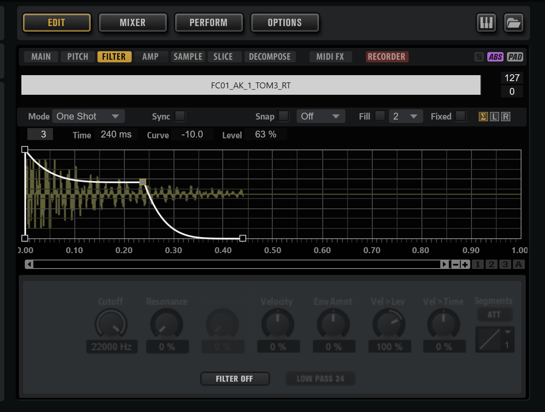Open the One Shot mode dropdown

point(88,116)
